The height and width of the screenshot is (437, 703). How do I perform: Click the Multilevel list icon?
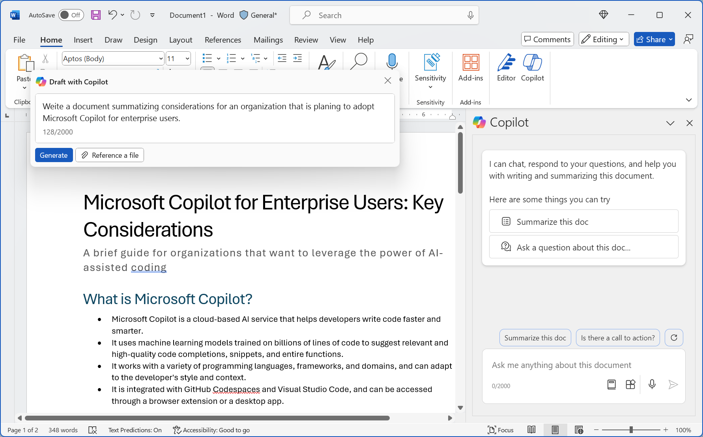(256, 58)
